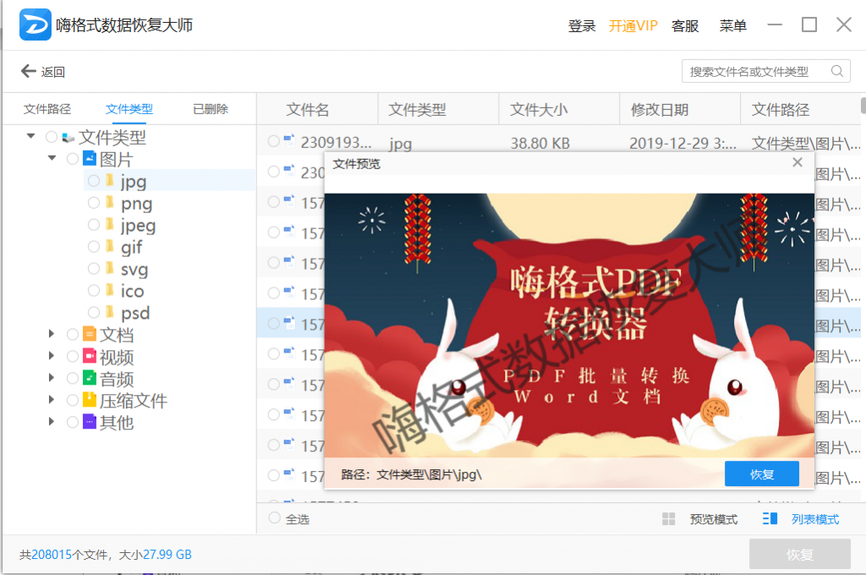Expand the 压缩文件 tree node
Screen dimensions: 866x575
point(52,399)
